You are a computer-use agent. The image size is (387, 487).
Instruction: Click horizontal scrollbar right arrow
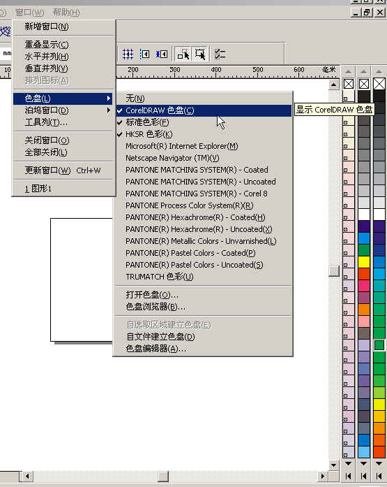click(x=323, y=476)
